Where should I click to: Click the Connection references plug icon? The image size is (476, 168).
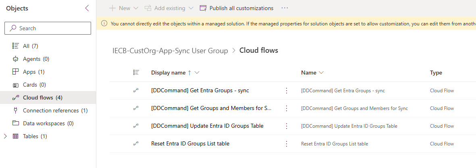pyautogui.click(x=16, y=110)
